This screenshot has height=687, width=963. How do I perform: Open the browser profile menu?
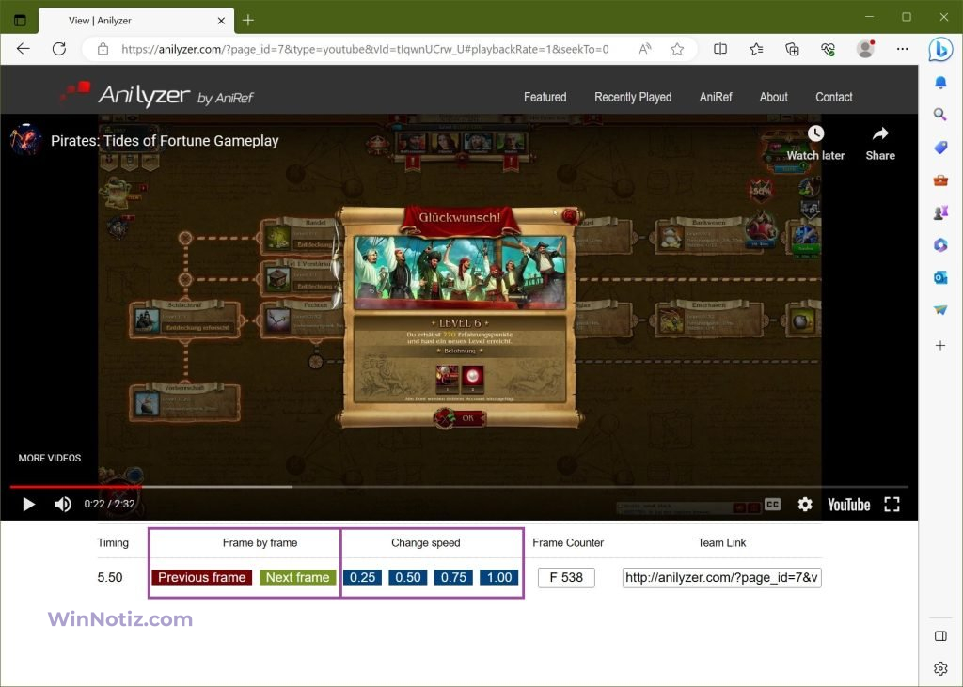pyautogui.click(x=865, y=49)
